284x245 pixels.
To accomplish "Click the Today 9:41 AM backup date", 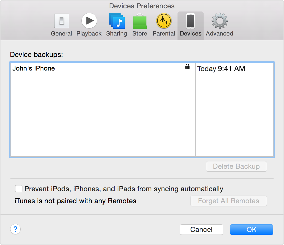I will (221, 69).
